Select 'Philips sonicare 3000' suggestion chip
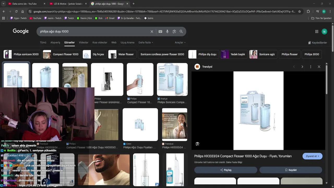334x188 pixels. (22, 54)
